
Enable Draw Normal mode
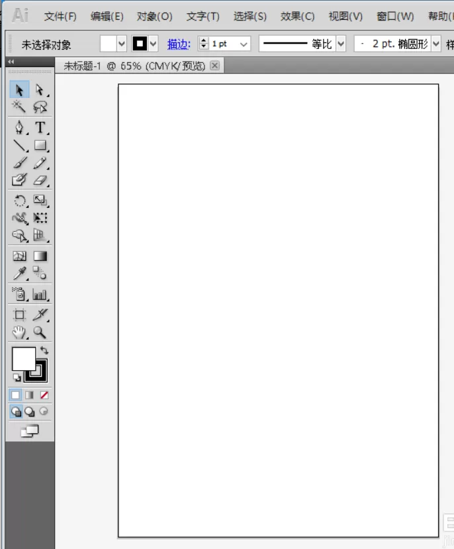[16, 411]
